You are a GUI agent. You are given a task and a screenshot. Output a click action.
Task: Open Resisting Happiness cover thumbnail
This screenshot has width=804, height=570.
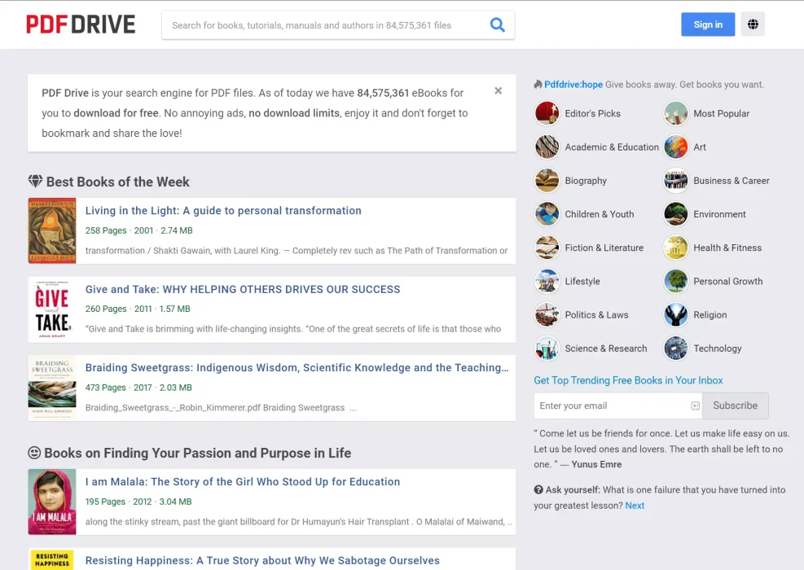tap(52, 559)
